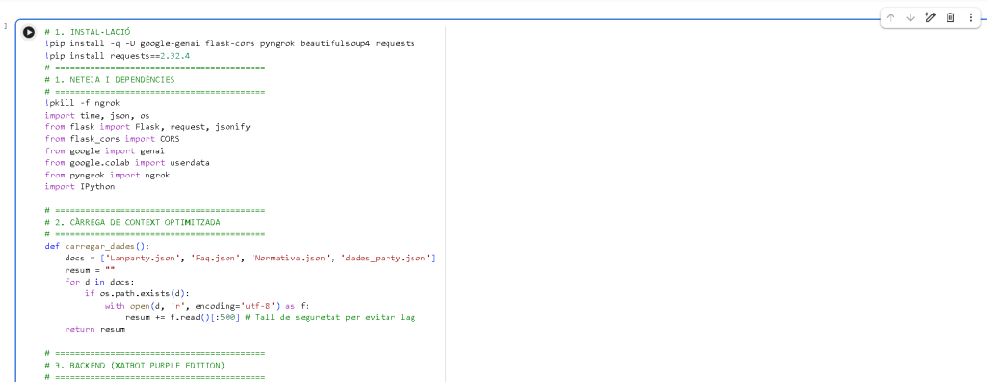Click the 'from google import genai' line
Screen dimensions: 987x382
(x=104, y=151)
